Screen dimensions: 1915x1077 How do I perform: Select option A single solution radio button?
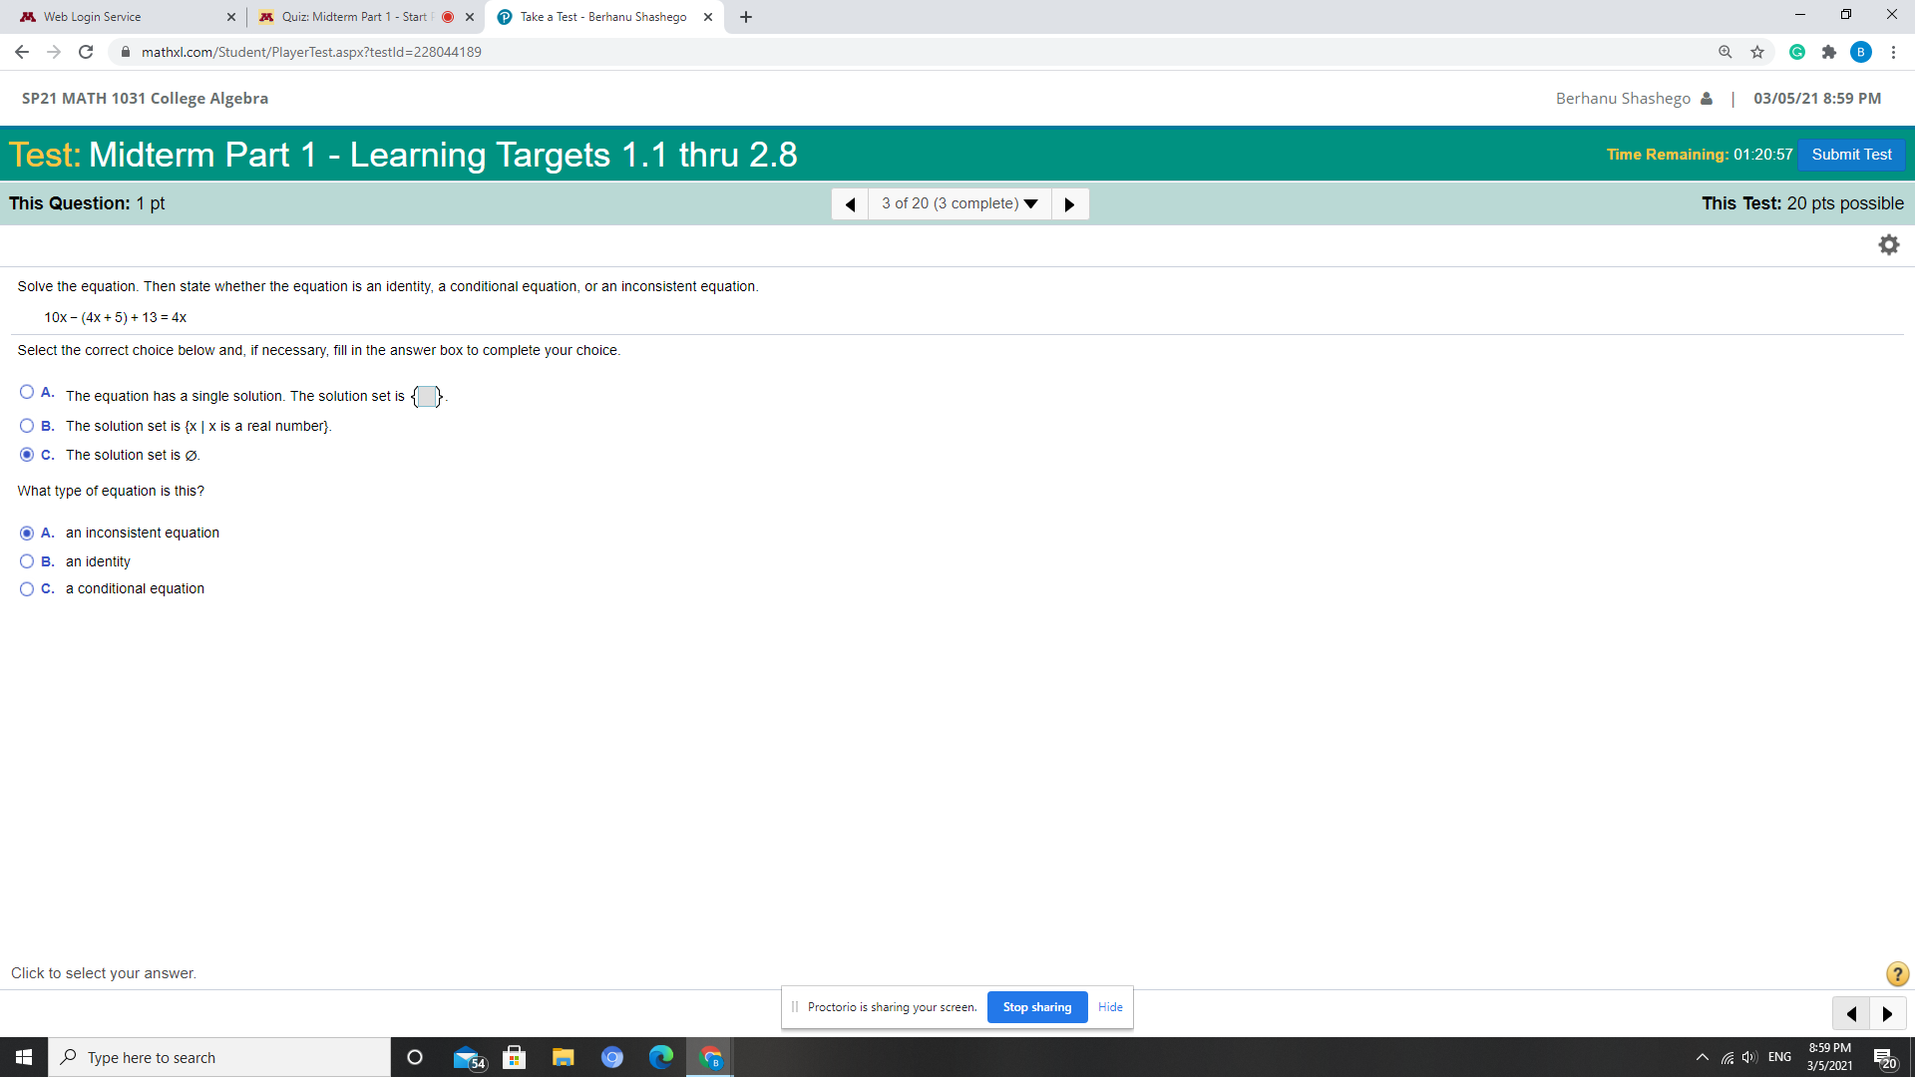(27, 392)
